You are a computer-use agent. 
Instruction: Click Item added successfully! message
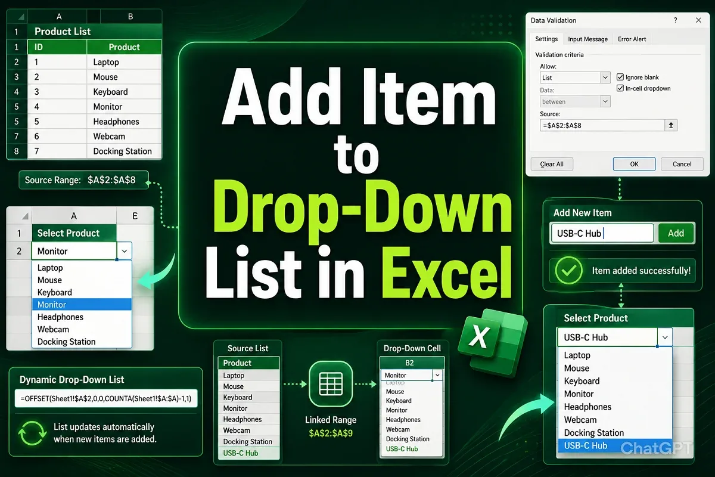click(641, 271)
